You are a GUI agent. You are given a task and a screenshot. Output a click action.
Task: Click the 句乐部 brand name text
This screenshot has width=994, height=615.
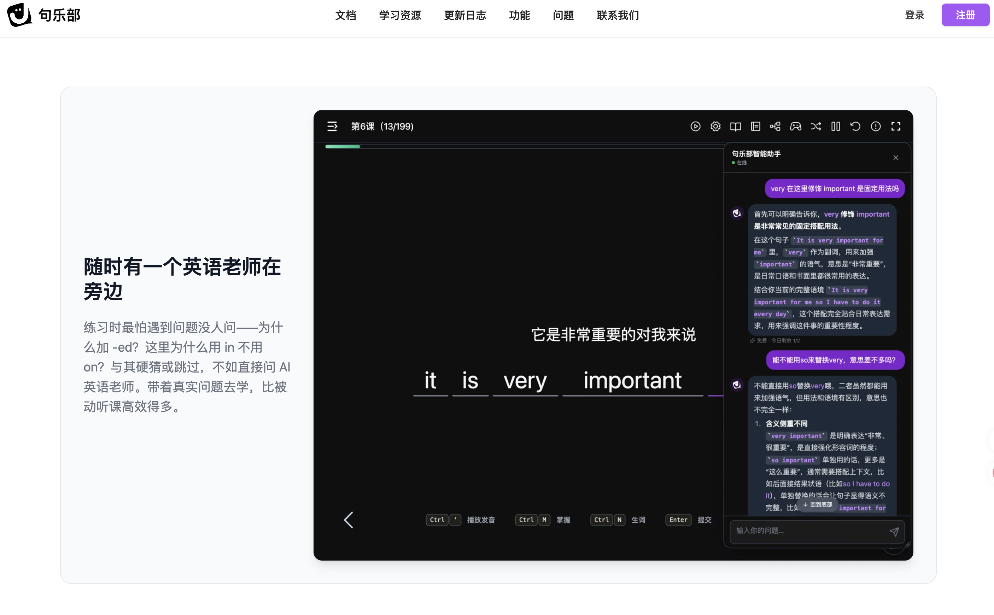[x=59, y=16]
